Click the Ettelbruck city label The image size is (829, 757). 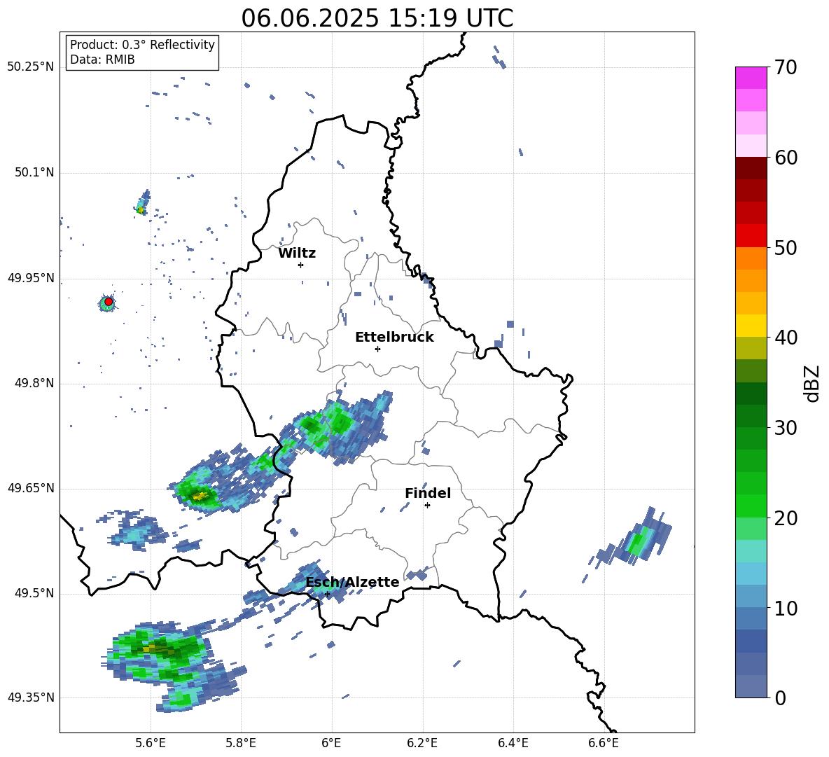tap(394, 338)
